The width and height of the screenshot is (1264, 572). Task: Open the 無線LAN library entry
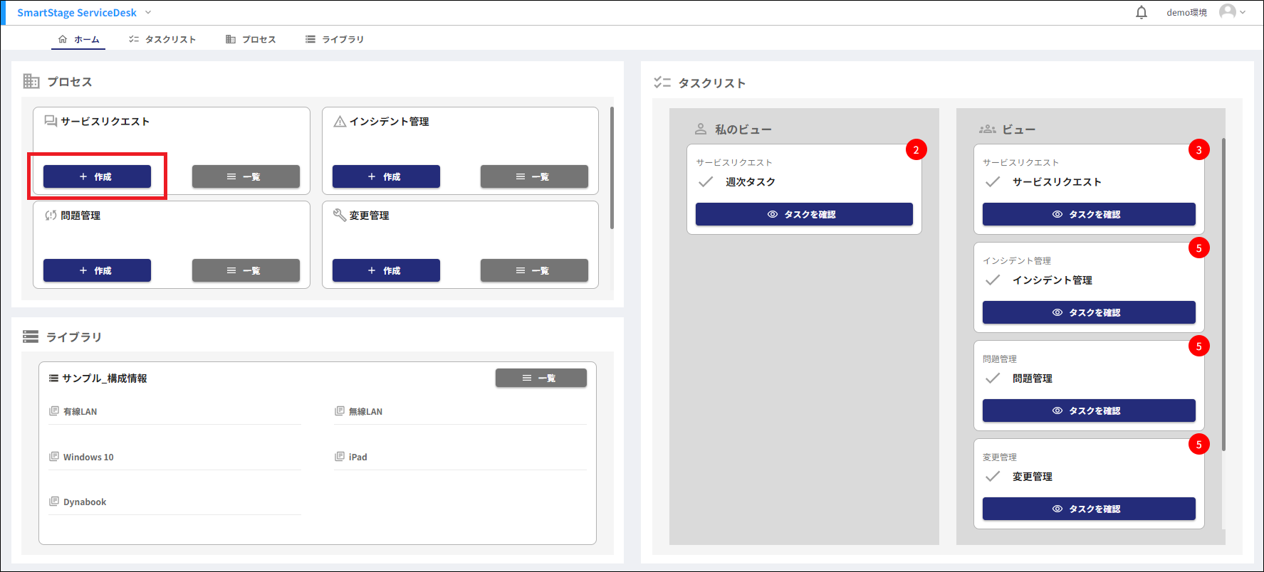click(x=365, y=412)
